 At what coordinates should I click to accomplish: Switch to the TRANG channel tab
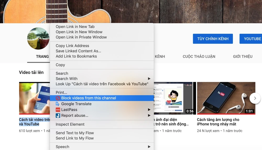coord(42,56)
